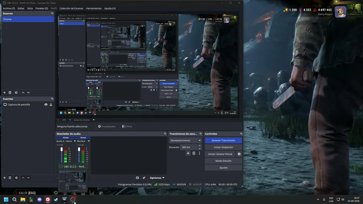
Task: Open Discord from the taskbar
Action: [x=39, y=199]
